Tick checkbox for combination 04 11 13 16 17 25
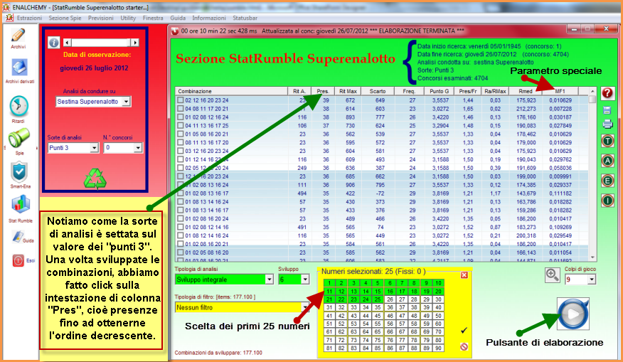 (181, 126)
